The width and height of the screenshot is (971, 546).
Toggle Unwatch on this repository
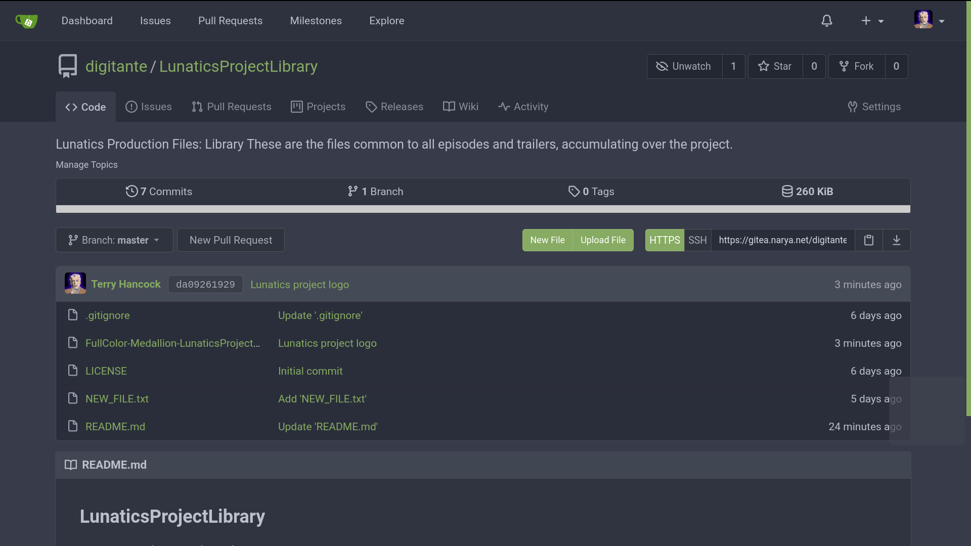coord(684,66)
